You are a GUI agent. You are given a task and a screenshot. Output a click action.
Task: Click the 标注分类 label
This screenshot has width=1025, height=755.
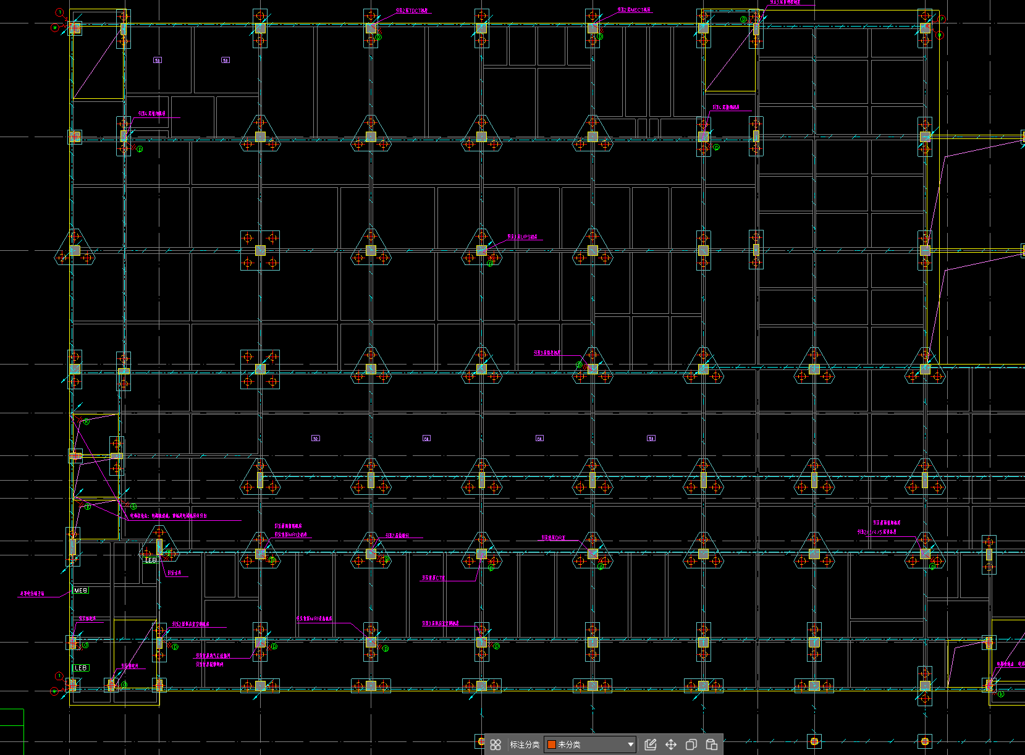click(525, 744)
